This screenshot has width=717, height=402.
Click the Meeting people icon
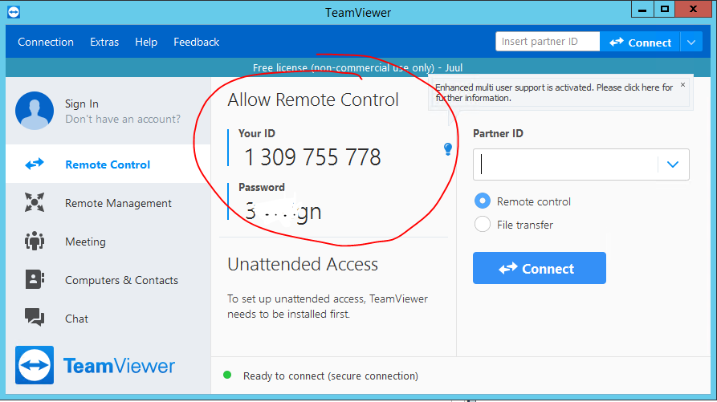coord(35,241)
